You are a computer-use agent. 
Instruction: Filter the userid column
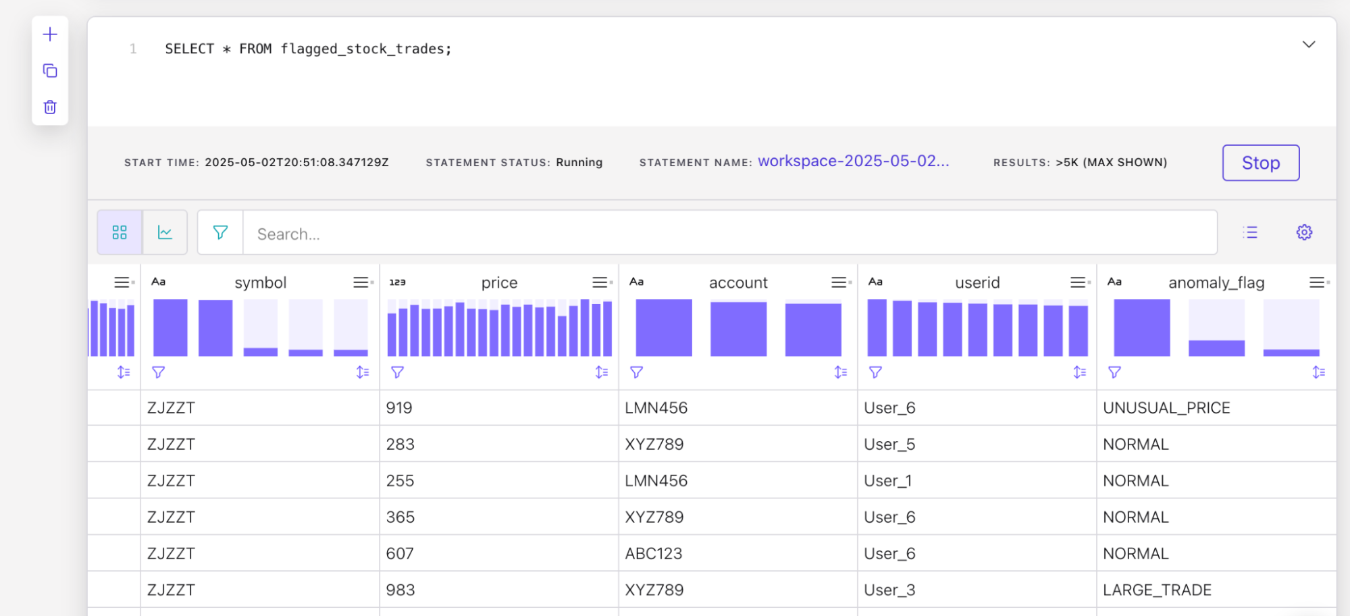876,372
